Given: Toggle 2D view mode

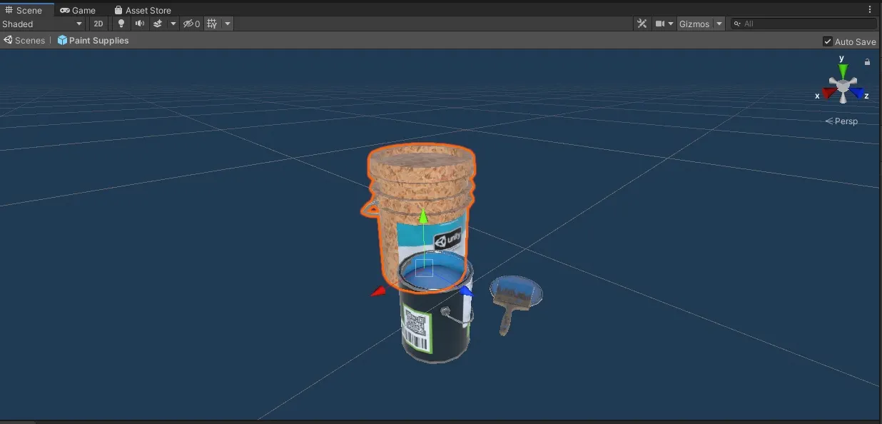Looking at the screenshot, I should coord(98,24).
